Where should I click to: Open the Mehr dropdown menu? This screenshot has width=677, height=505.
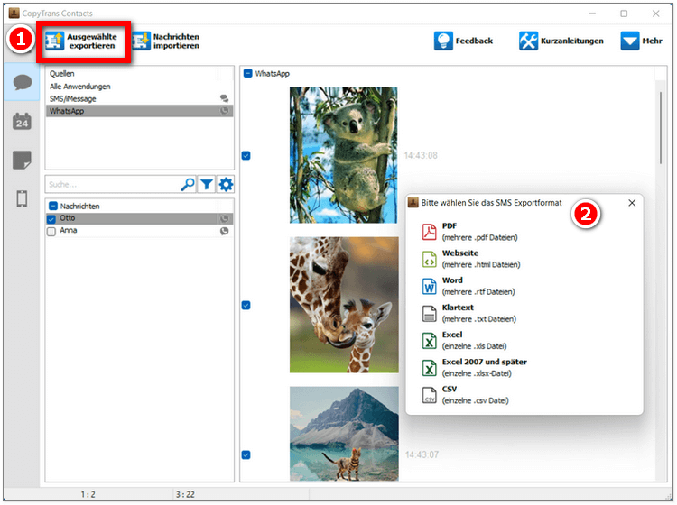tap(641, 41)
